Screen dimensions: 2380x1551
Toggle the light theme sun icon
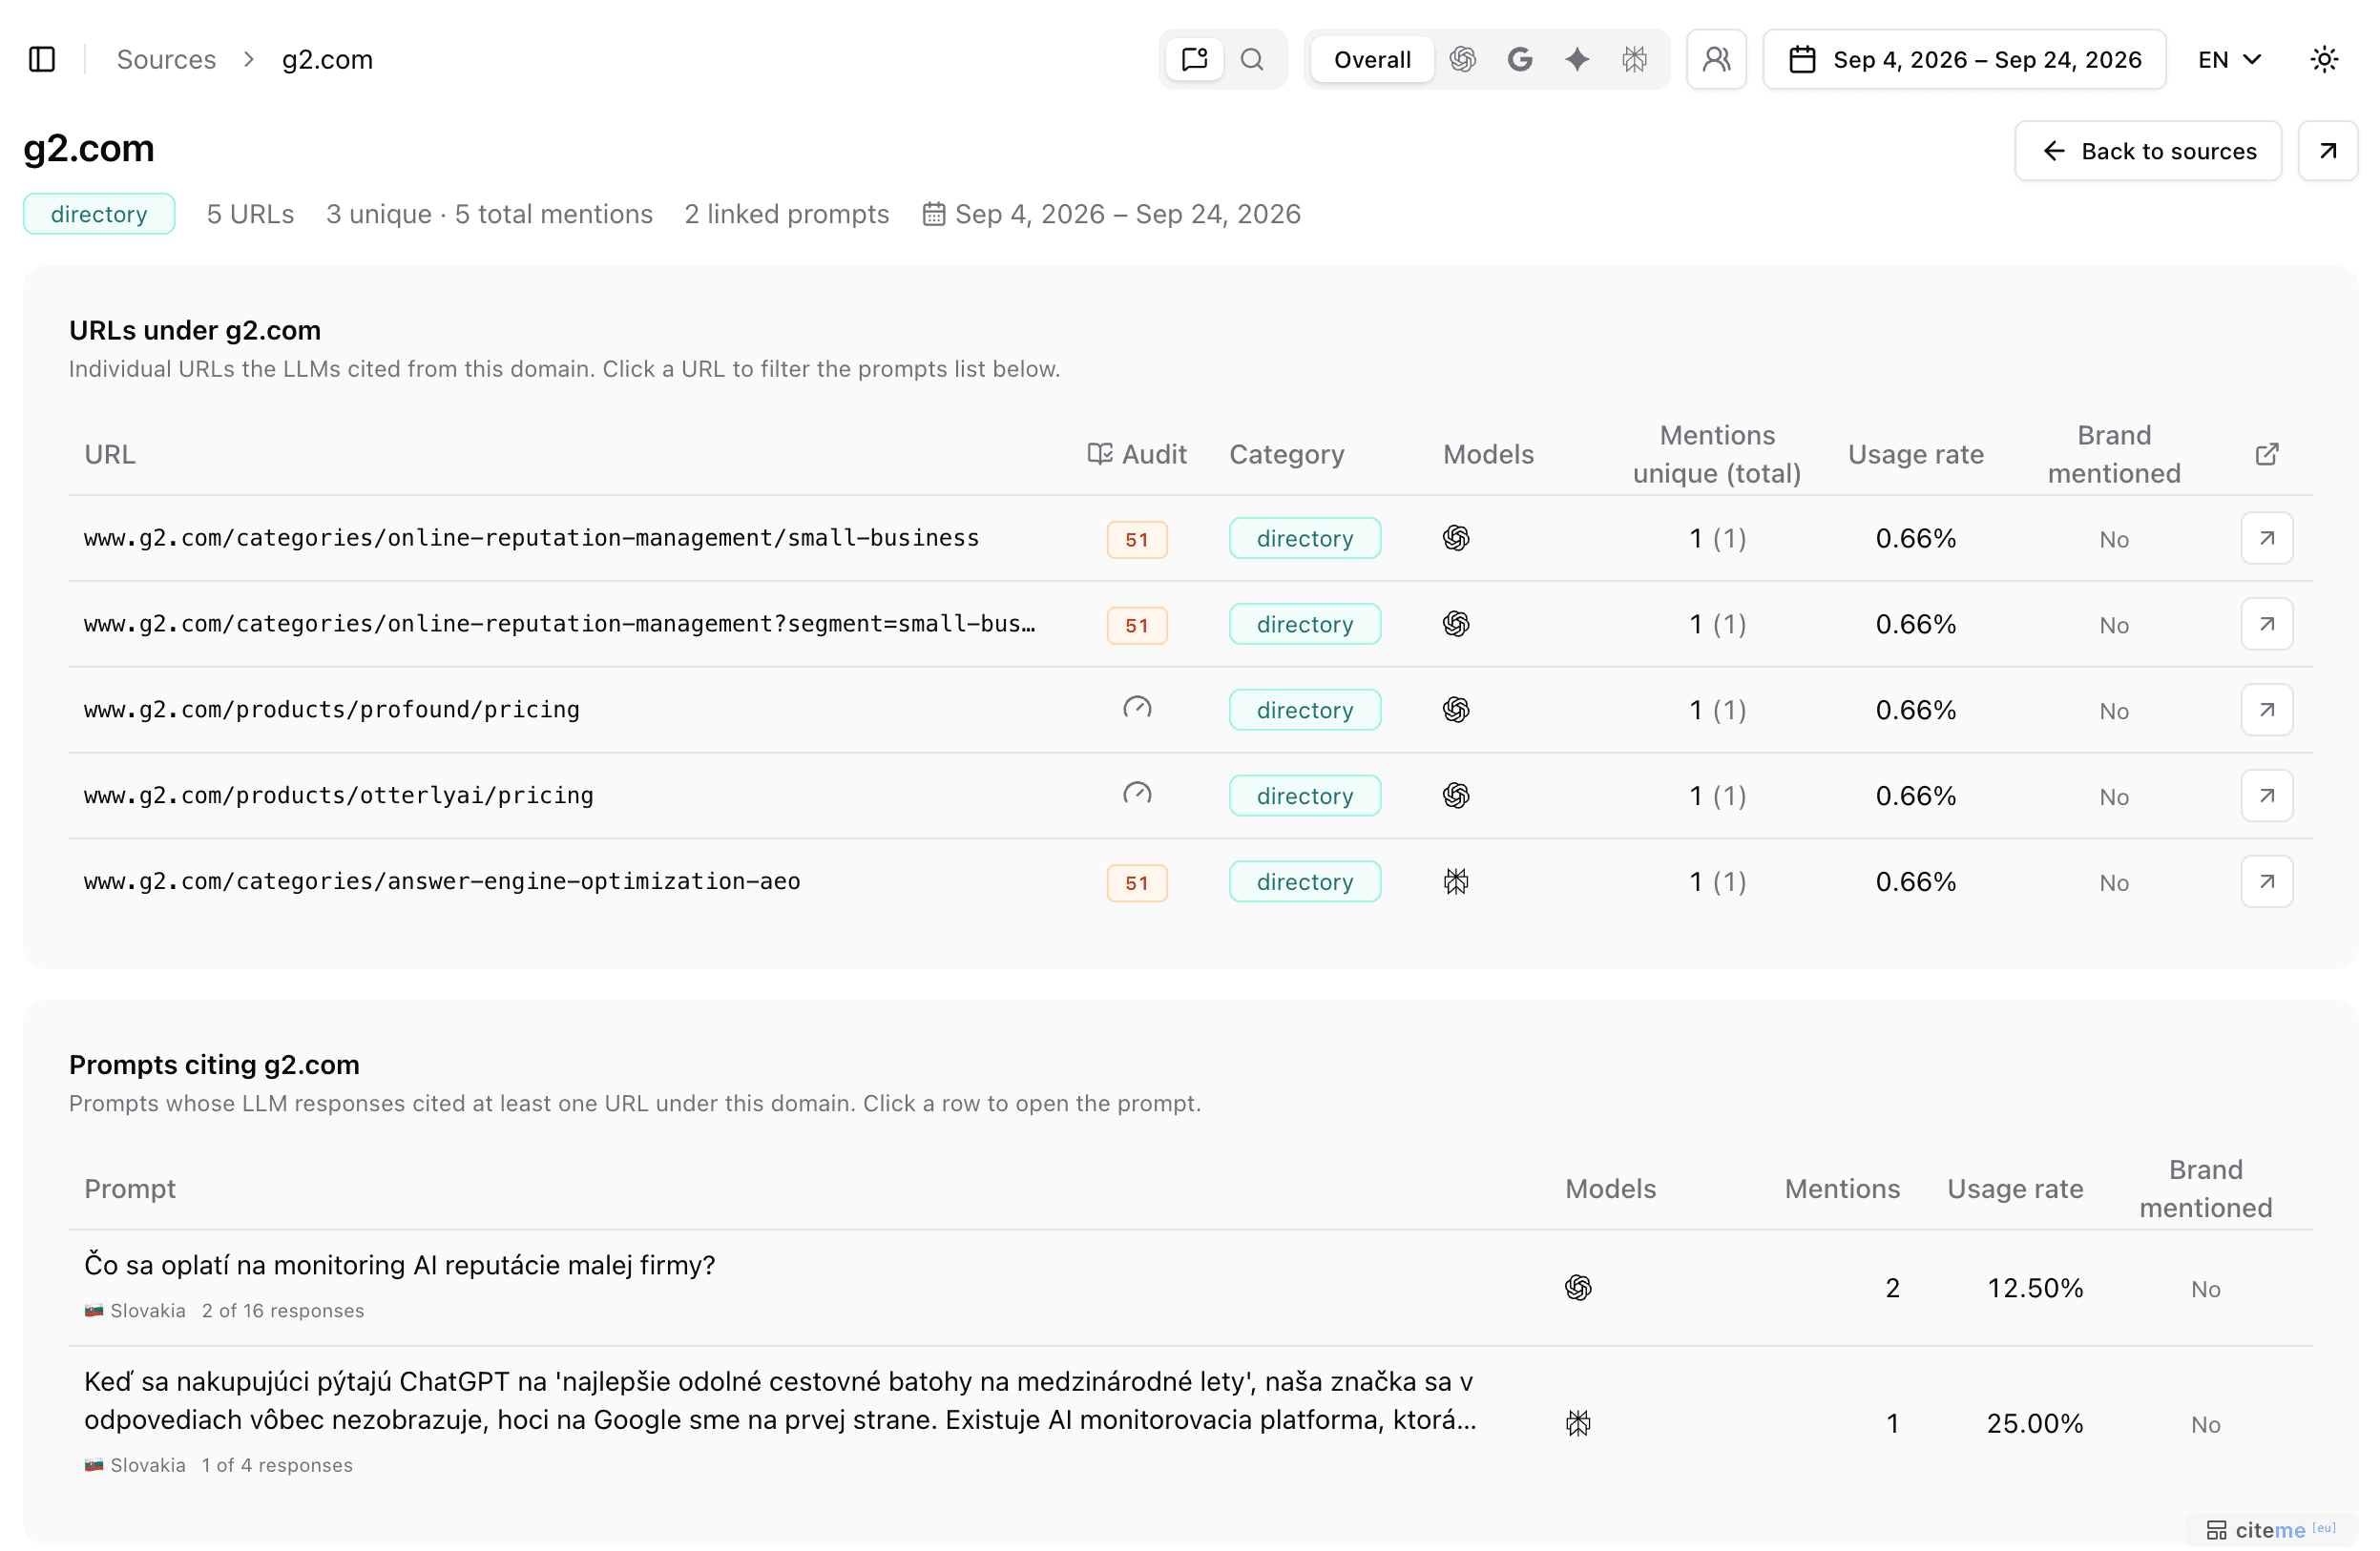click(x=2324, y=59)
